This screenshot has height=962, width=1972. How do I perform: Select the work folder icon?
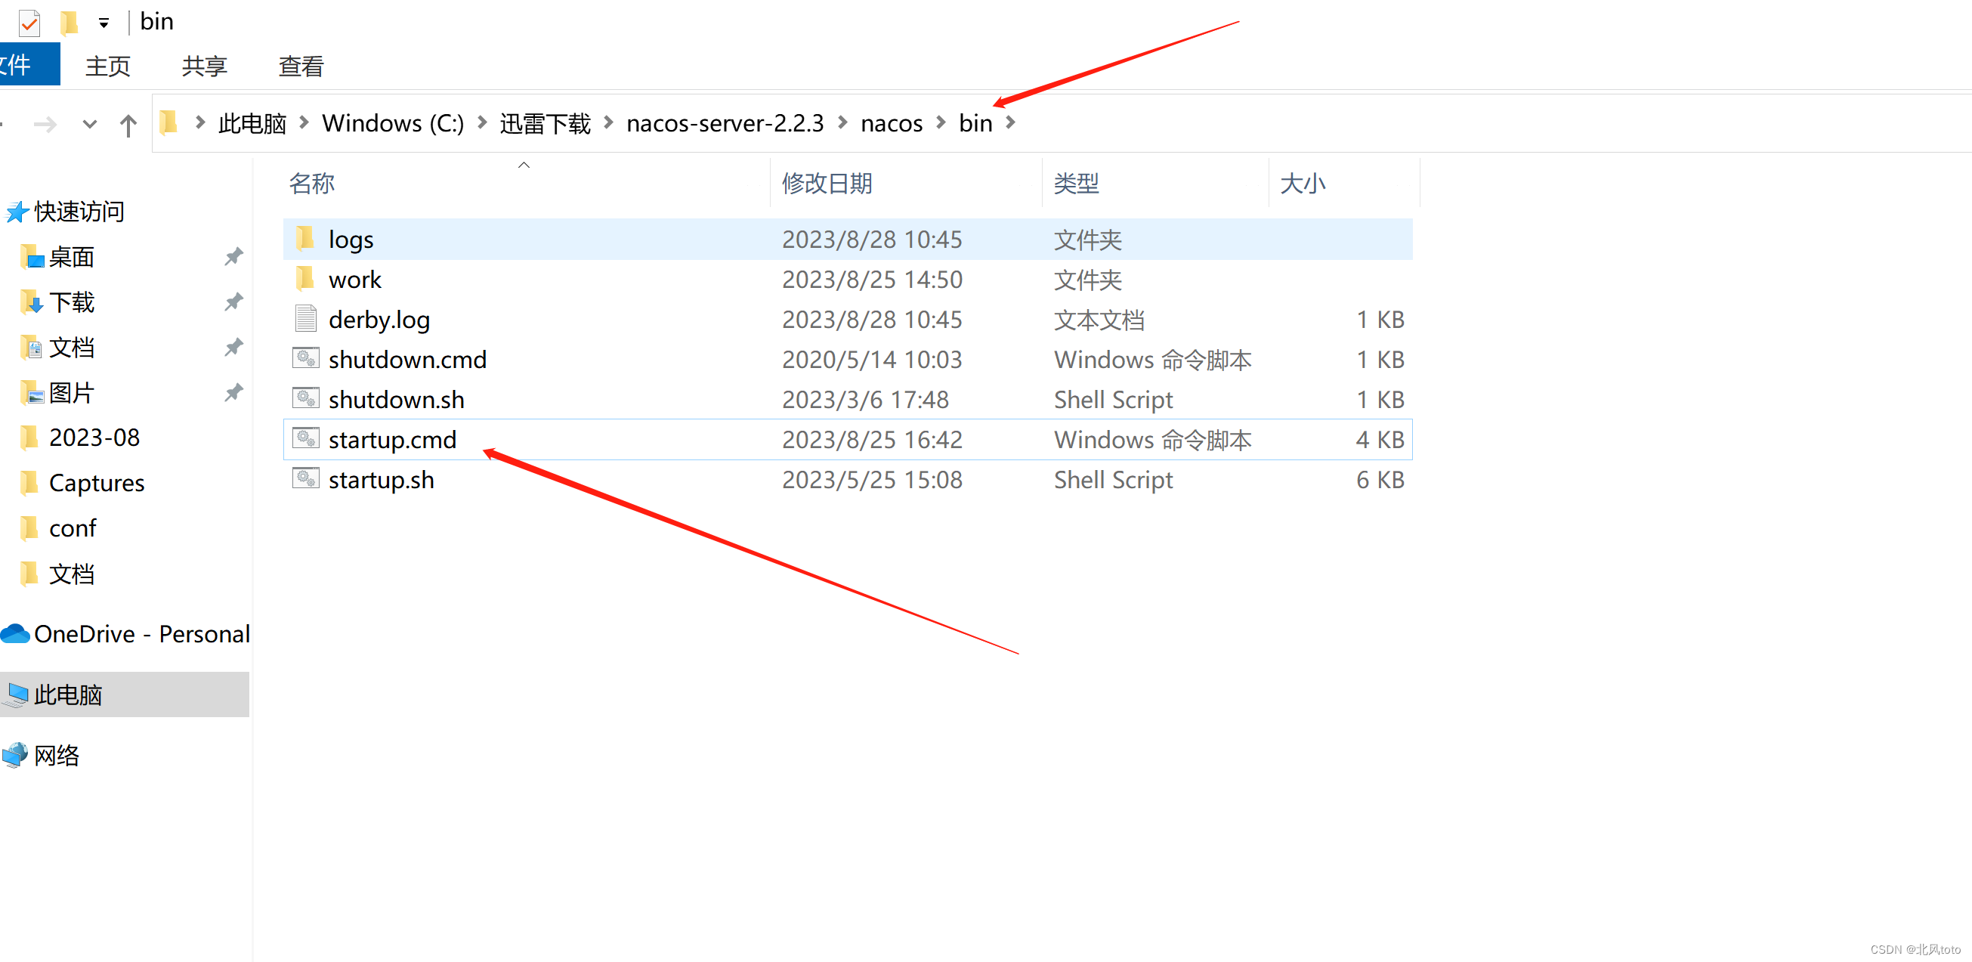pos(305,278)
